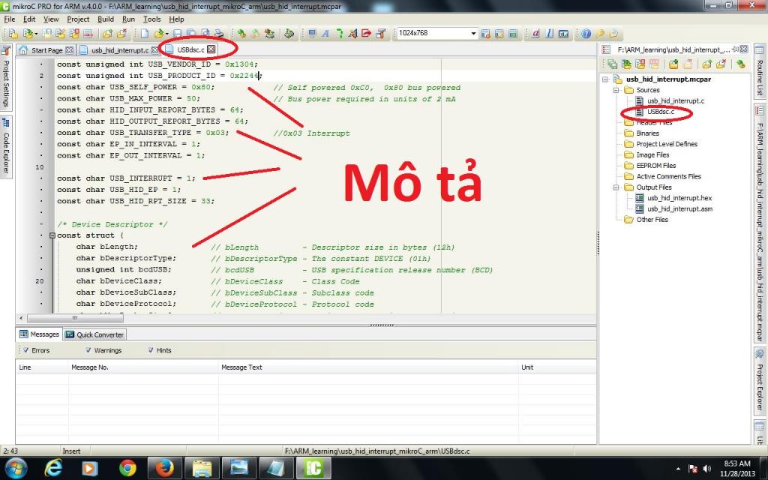Screen dimensions: 768x480
Task: Select the Messages tab
Action: tap(39, 334)
